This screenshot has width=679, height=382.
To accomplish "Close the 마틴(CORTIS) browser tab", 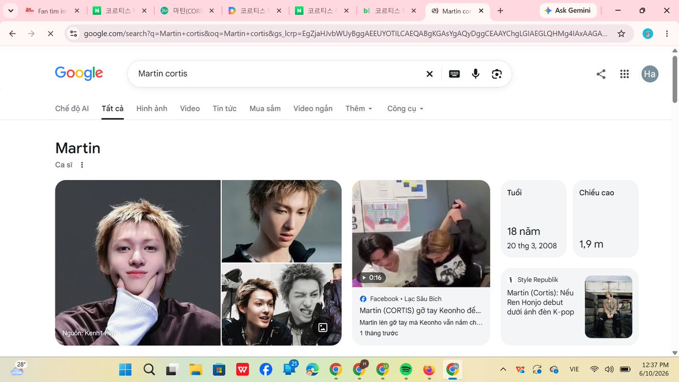I will point(212,11).
